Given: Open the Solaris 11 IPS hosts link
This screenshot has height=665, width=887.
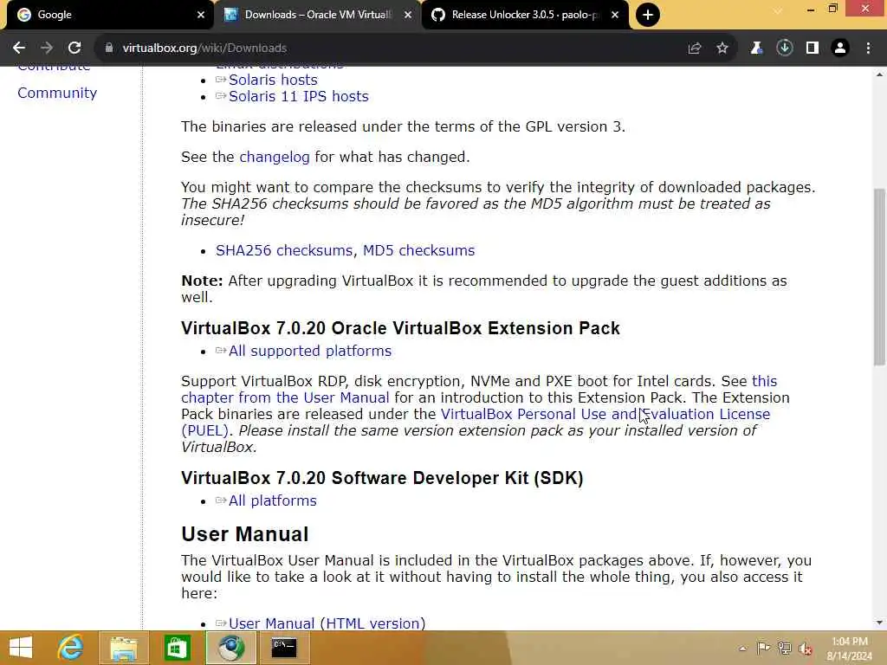Looking at the screenshot, I should 298,96.
